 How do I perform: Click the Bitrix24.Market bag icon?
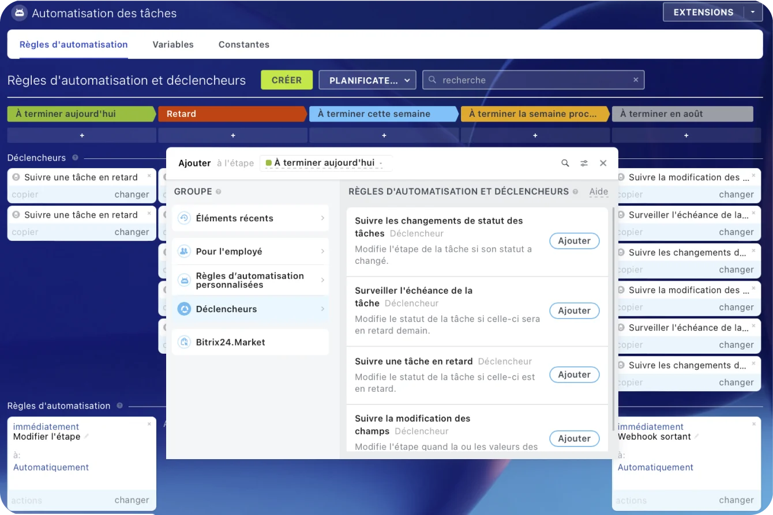(184, 342)
